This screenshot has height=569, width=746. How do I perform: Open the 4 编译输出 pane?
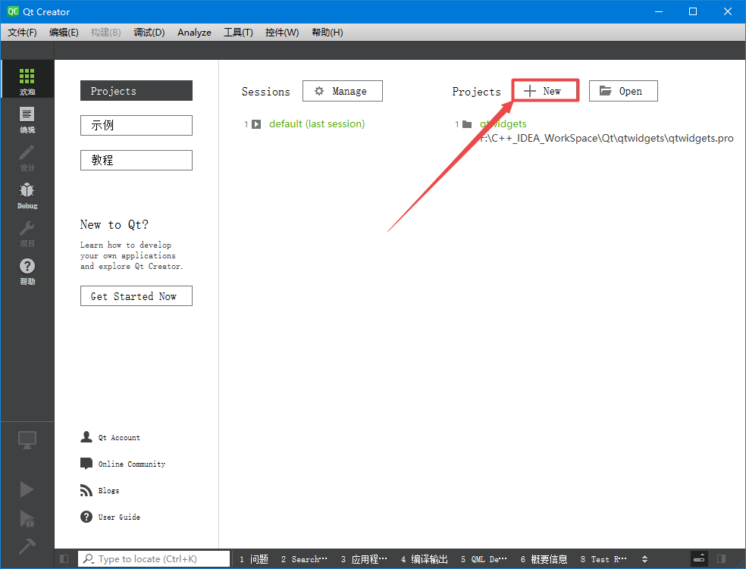[x=425, y=559]
